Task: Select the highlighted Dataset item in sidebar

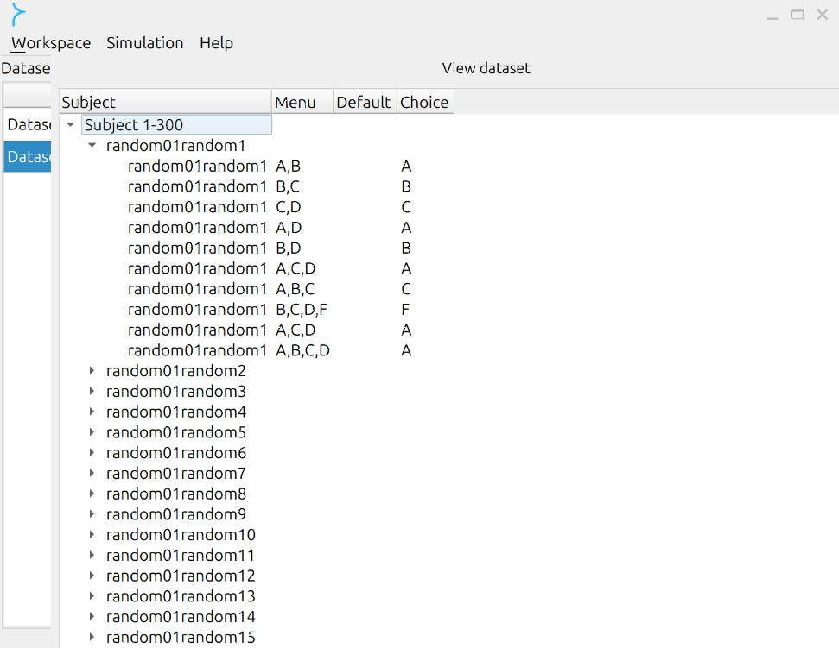Action: point(28,156)
